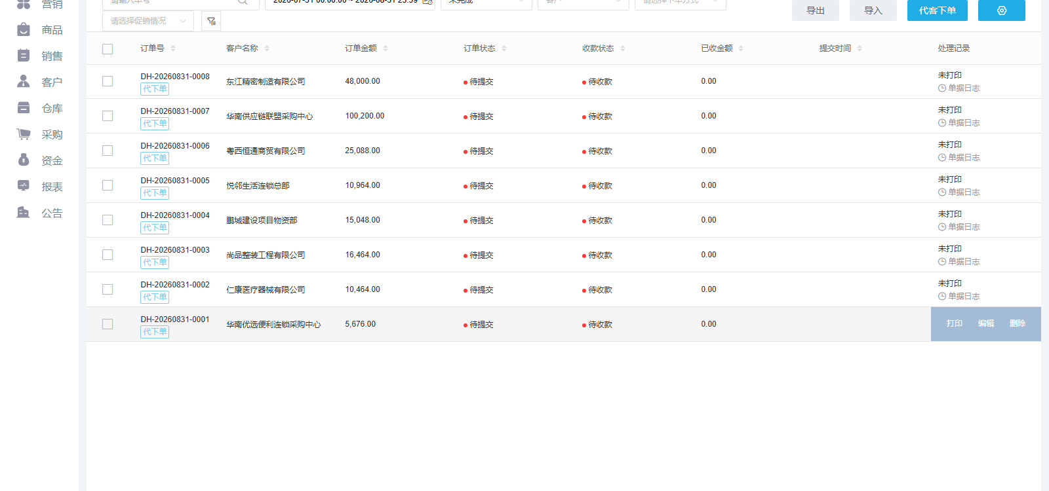Click the 导出 button
Screen dimensions: 1049x491
coord(816,10)
